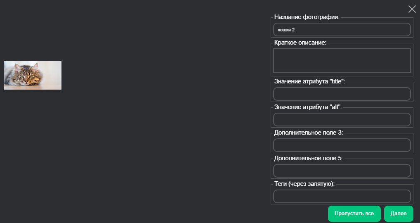Click into the Краткое описание text area

click(x=342, y=61)
